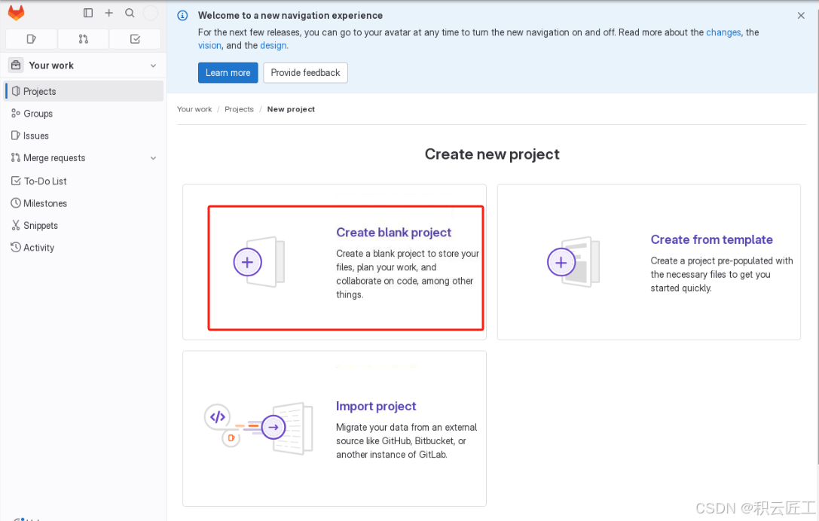Open Activity in the sidebar
Screen dimensions: 819x521
click(x=84, y=248)
